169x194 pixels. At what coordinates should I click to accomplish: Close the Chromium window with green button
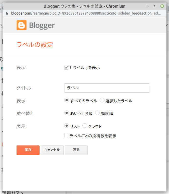click(x=162, y=6)
